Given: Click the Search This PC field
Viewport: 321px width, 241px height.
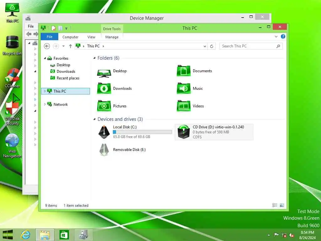Looking at the screenshot, I should tap(251, 46).
